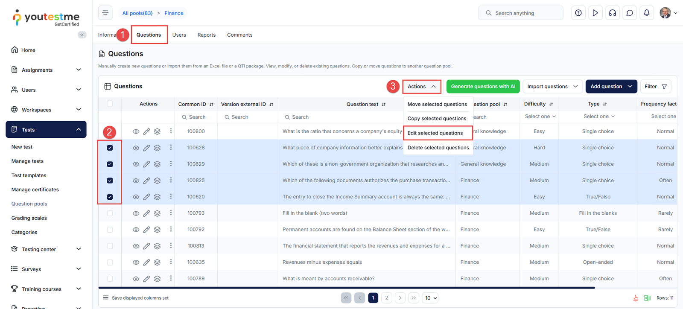
Task: Preview question 100800 with eye icon
Action: [x=136, y=131]
